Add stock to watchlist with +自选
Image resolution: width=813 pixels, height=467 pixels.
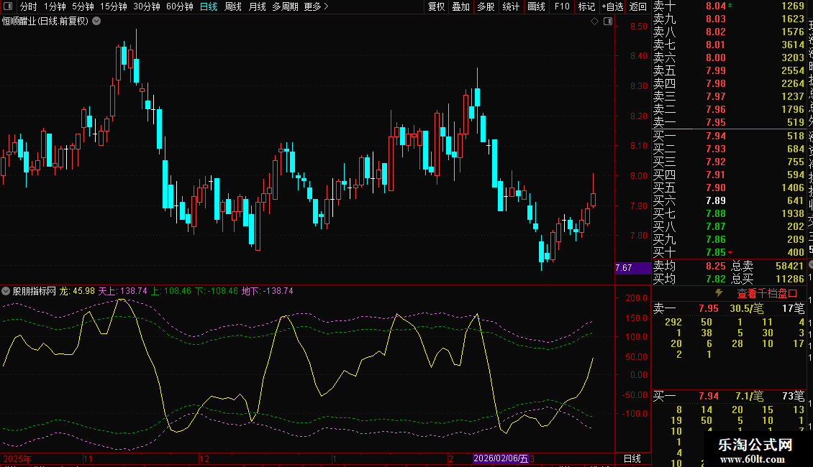pyautogui.click(x=611, y=6)
